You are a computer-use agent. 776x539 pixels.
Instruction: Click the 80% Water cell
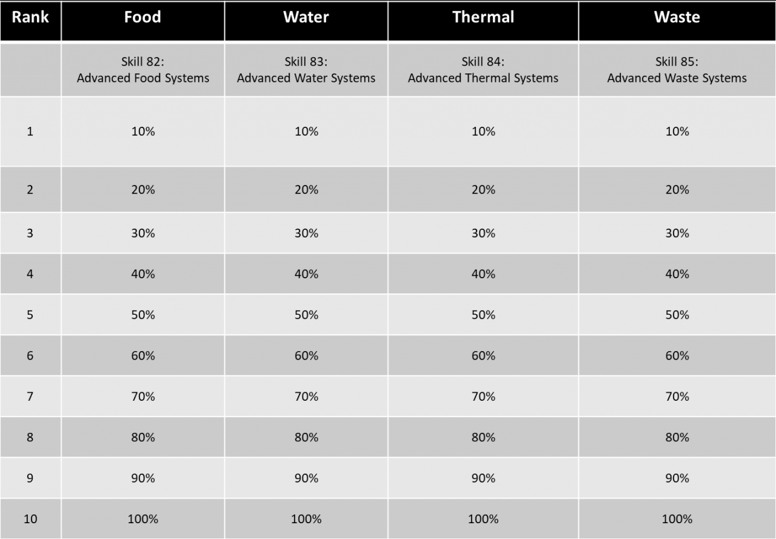pos(306,437)
